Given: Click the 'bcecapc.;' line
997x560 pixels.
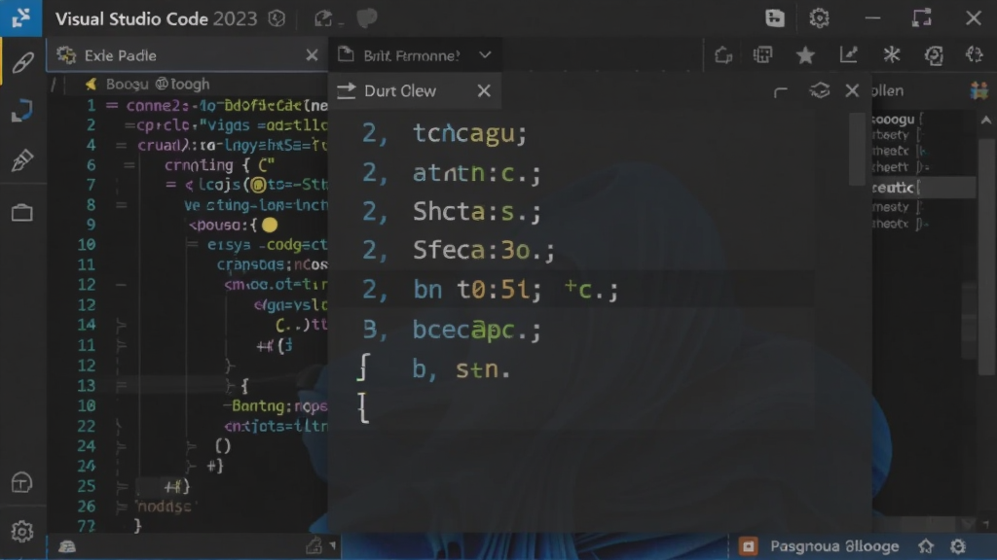Looking at the screenshot, I should [477, 330].
